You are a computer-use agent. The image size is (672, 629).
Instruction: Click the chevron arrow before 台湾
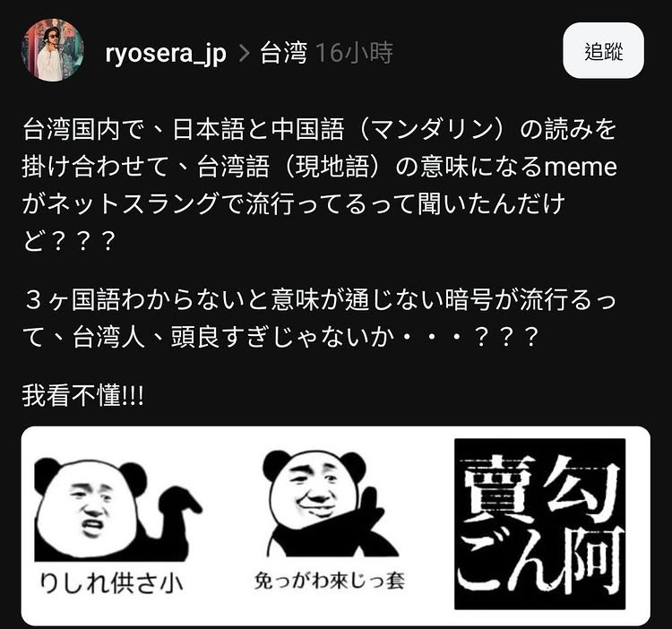coord(244,54)
